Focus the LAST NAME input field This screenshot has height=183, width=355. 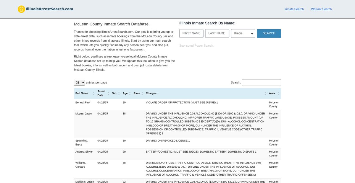217,33
